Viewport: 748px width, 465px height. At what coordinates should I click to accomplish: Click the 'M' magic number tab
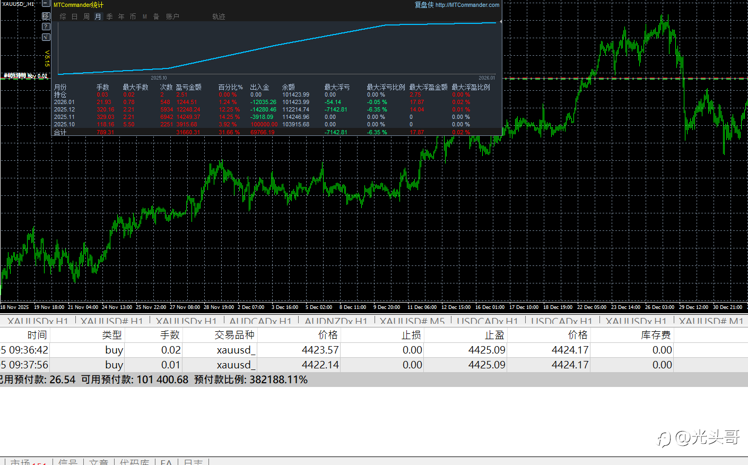coord(145,16)
